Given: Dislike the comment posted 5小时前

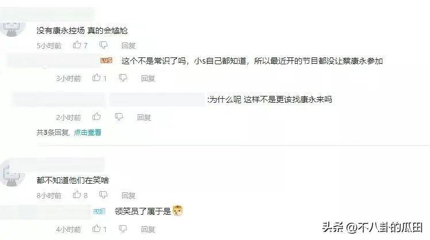Looking at the screenshot, I should pos(103,45).
